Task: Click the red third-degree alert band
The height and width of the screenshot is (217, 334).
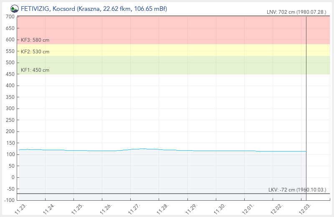Action: 167,29
